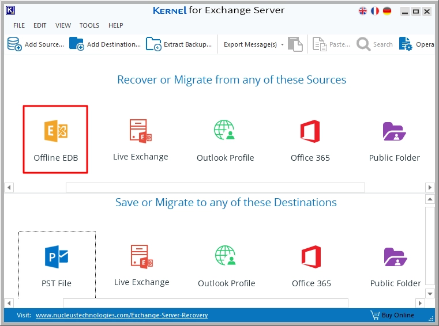Click the Destinations panel right scroll arrow
439x326 pixels.
tap(420, 303)
